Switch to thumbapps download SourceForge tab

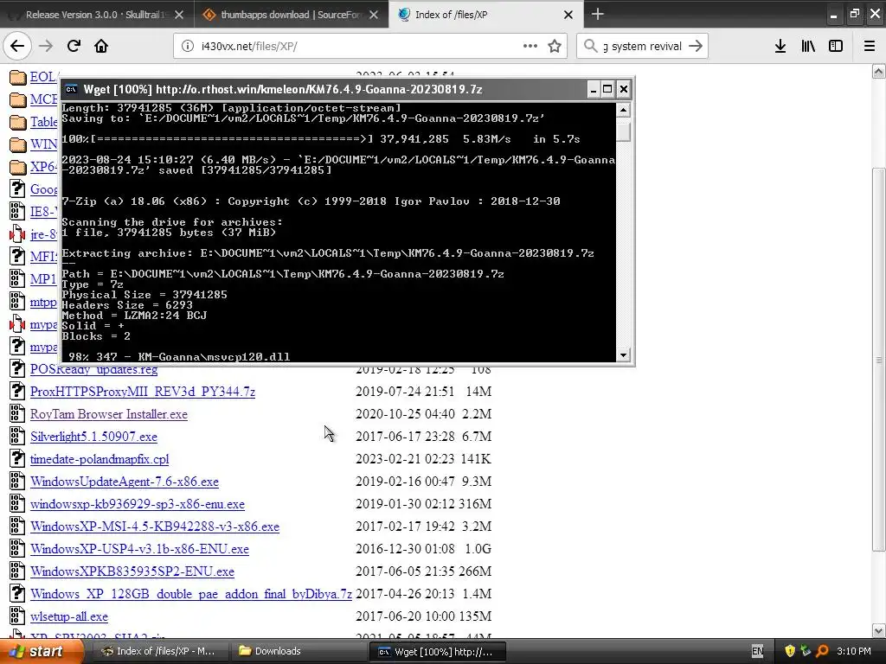pyautogui.click(x=291, y=15)
